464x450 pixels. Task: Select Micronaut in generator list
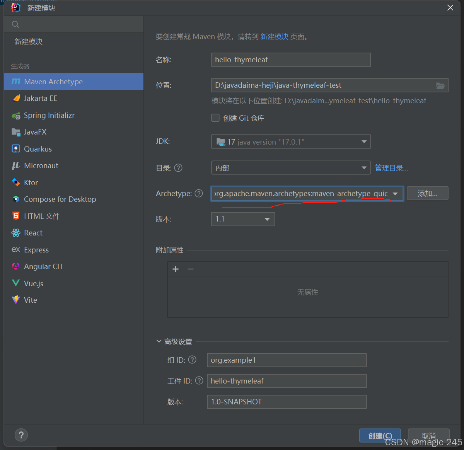point(74,165)
